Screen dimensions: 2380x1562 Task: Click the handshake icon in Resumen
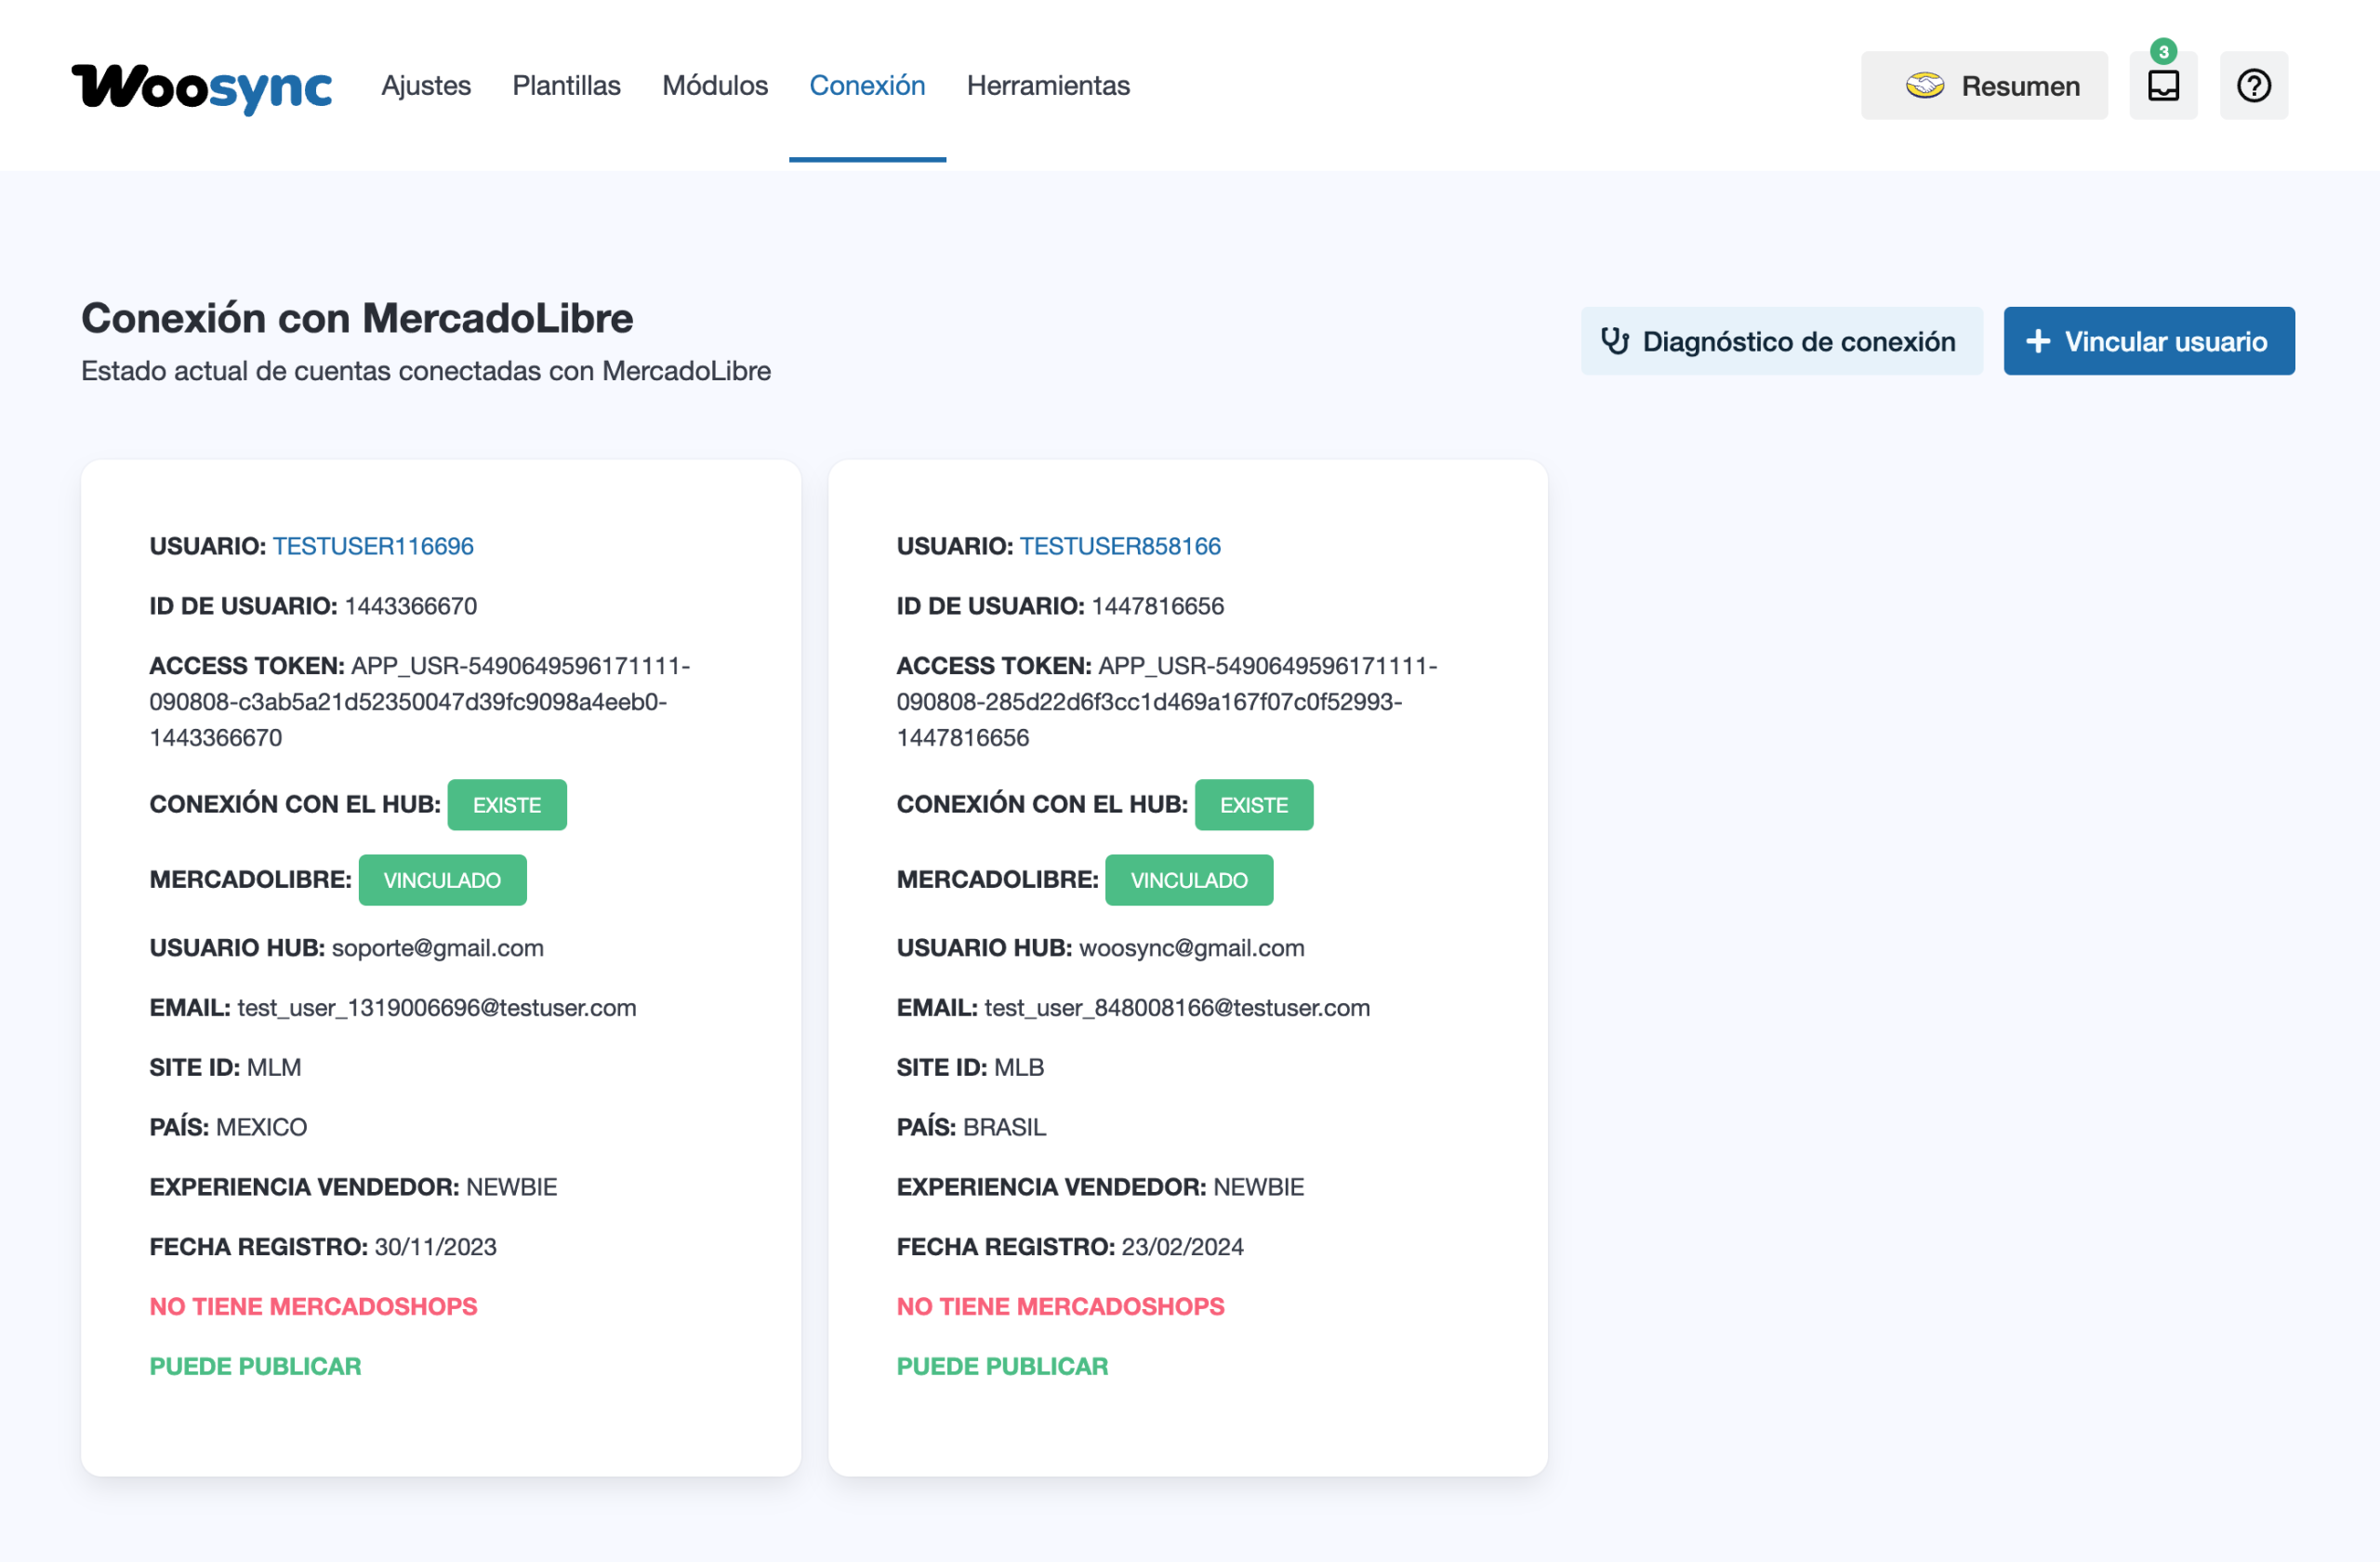[1924, 86]
